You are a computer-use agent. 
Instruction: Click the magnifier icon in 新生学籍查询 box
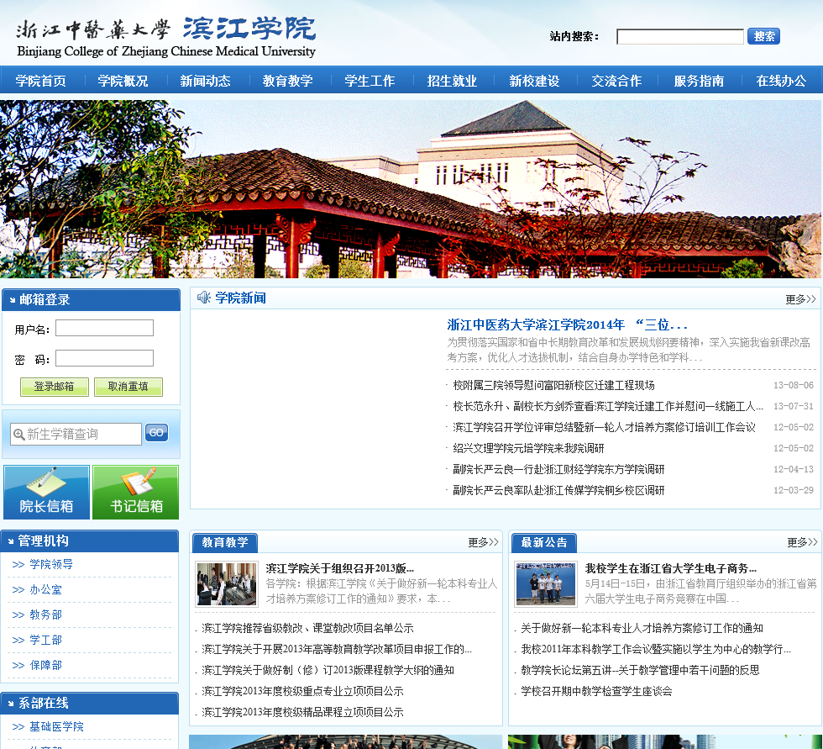pyautogui.click(x=18, y=434)
